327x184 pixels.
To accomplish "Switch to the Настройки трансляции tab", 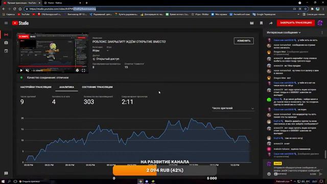I will point(36,87).
